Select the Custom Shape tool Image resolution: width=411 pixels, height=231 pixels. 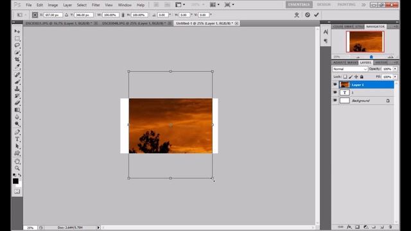[x=17, y=153]
